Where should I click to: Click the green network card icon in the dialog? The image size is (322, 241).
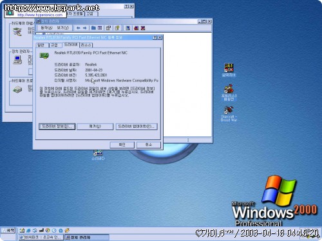[x=44, y=56]
